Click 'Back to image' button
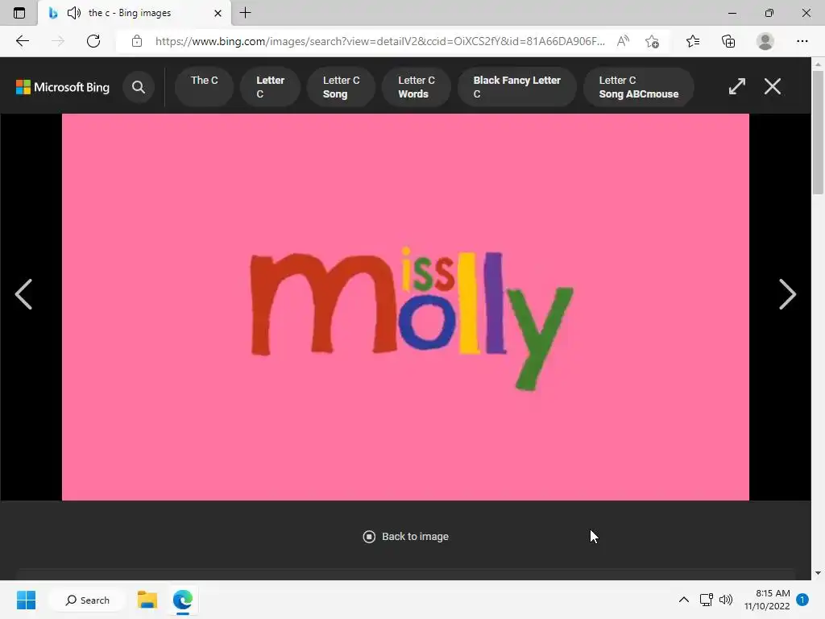Screen dimensions: 825x619 (406, 536)
